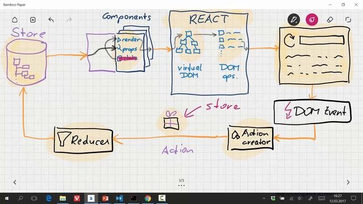Switch to Vivaldi browser in taskbar
This screenshot has width=363, height=204.
point(77,198)
